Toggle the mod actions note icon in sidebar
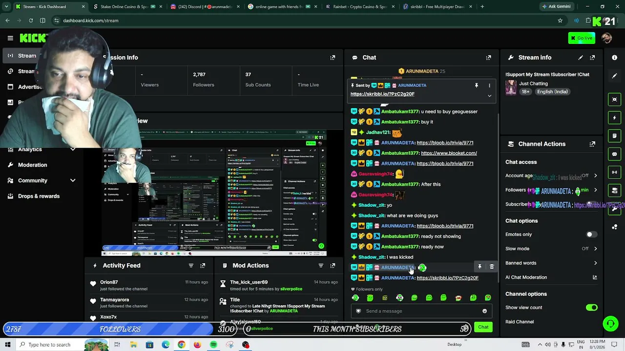625x351 pixels. tap(614, 136)
